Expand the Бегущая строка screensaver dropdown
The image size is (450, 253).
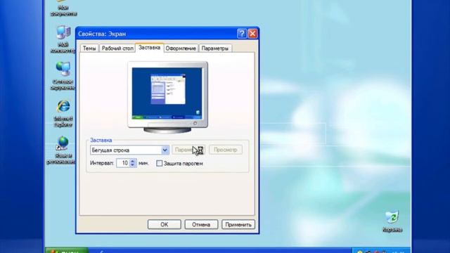[165, 150]
